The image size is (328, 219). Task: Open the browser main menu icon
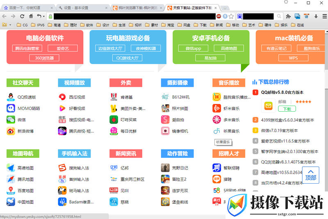(x=324, y=16)
